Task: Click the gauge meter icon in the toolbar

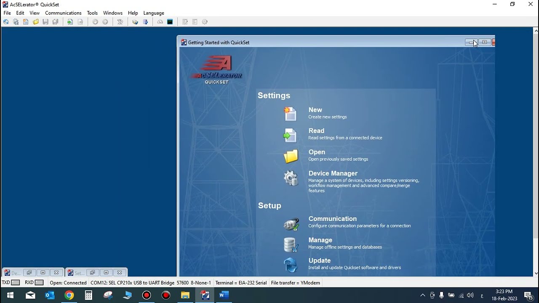Action: pos(160,22)
